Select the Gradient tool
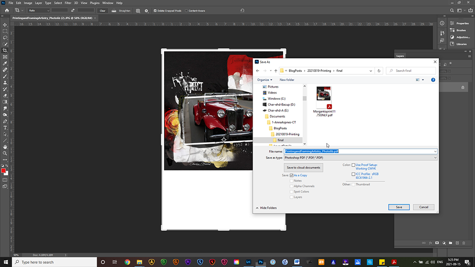The image size is (475, 267). tap(5, 102)
